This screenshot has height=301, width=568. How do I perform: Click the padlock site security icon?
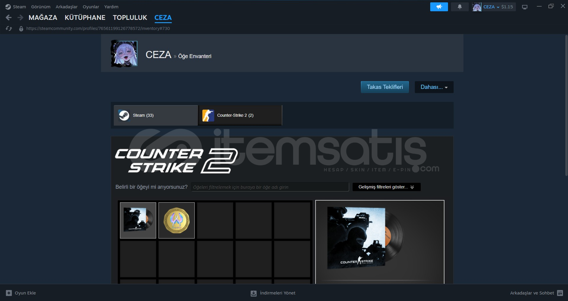pyautogui.click(x=21, y=29)
